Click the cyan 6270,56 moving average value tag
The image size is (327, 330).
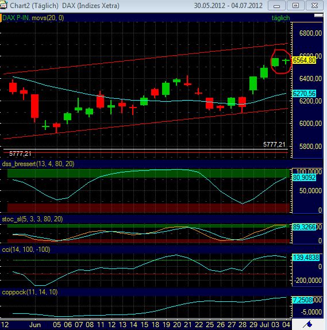coord(304,94)
